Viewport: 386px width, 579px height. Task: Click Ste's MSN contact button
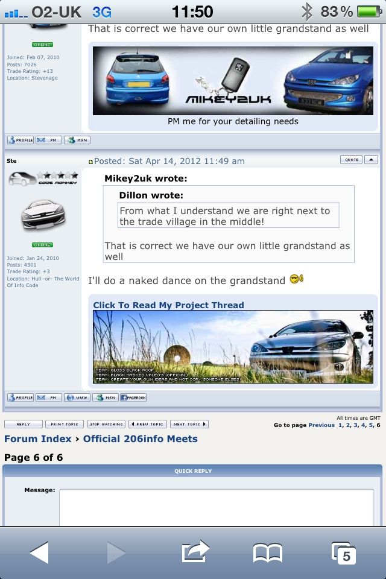pyautogui.click(x=106, y=397)
